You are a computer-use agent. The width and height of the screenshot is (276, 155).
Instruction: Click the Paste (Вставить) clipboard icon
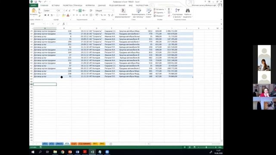pyautogui.click(x=34, y=11)
